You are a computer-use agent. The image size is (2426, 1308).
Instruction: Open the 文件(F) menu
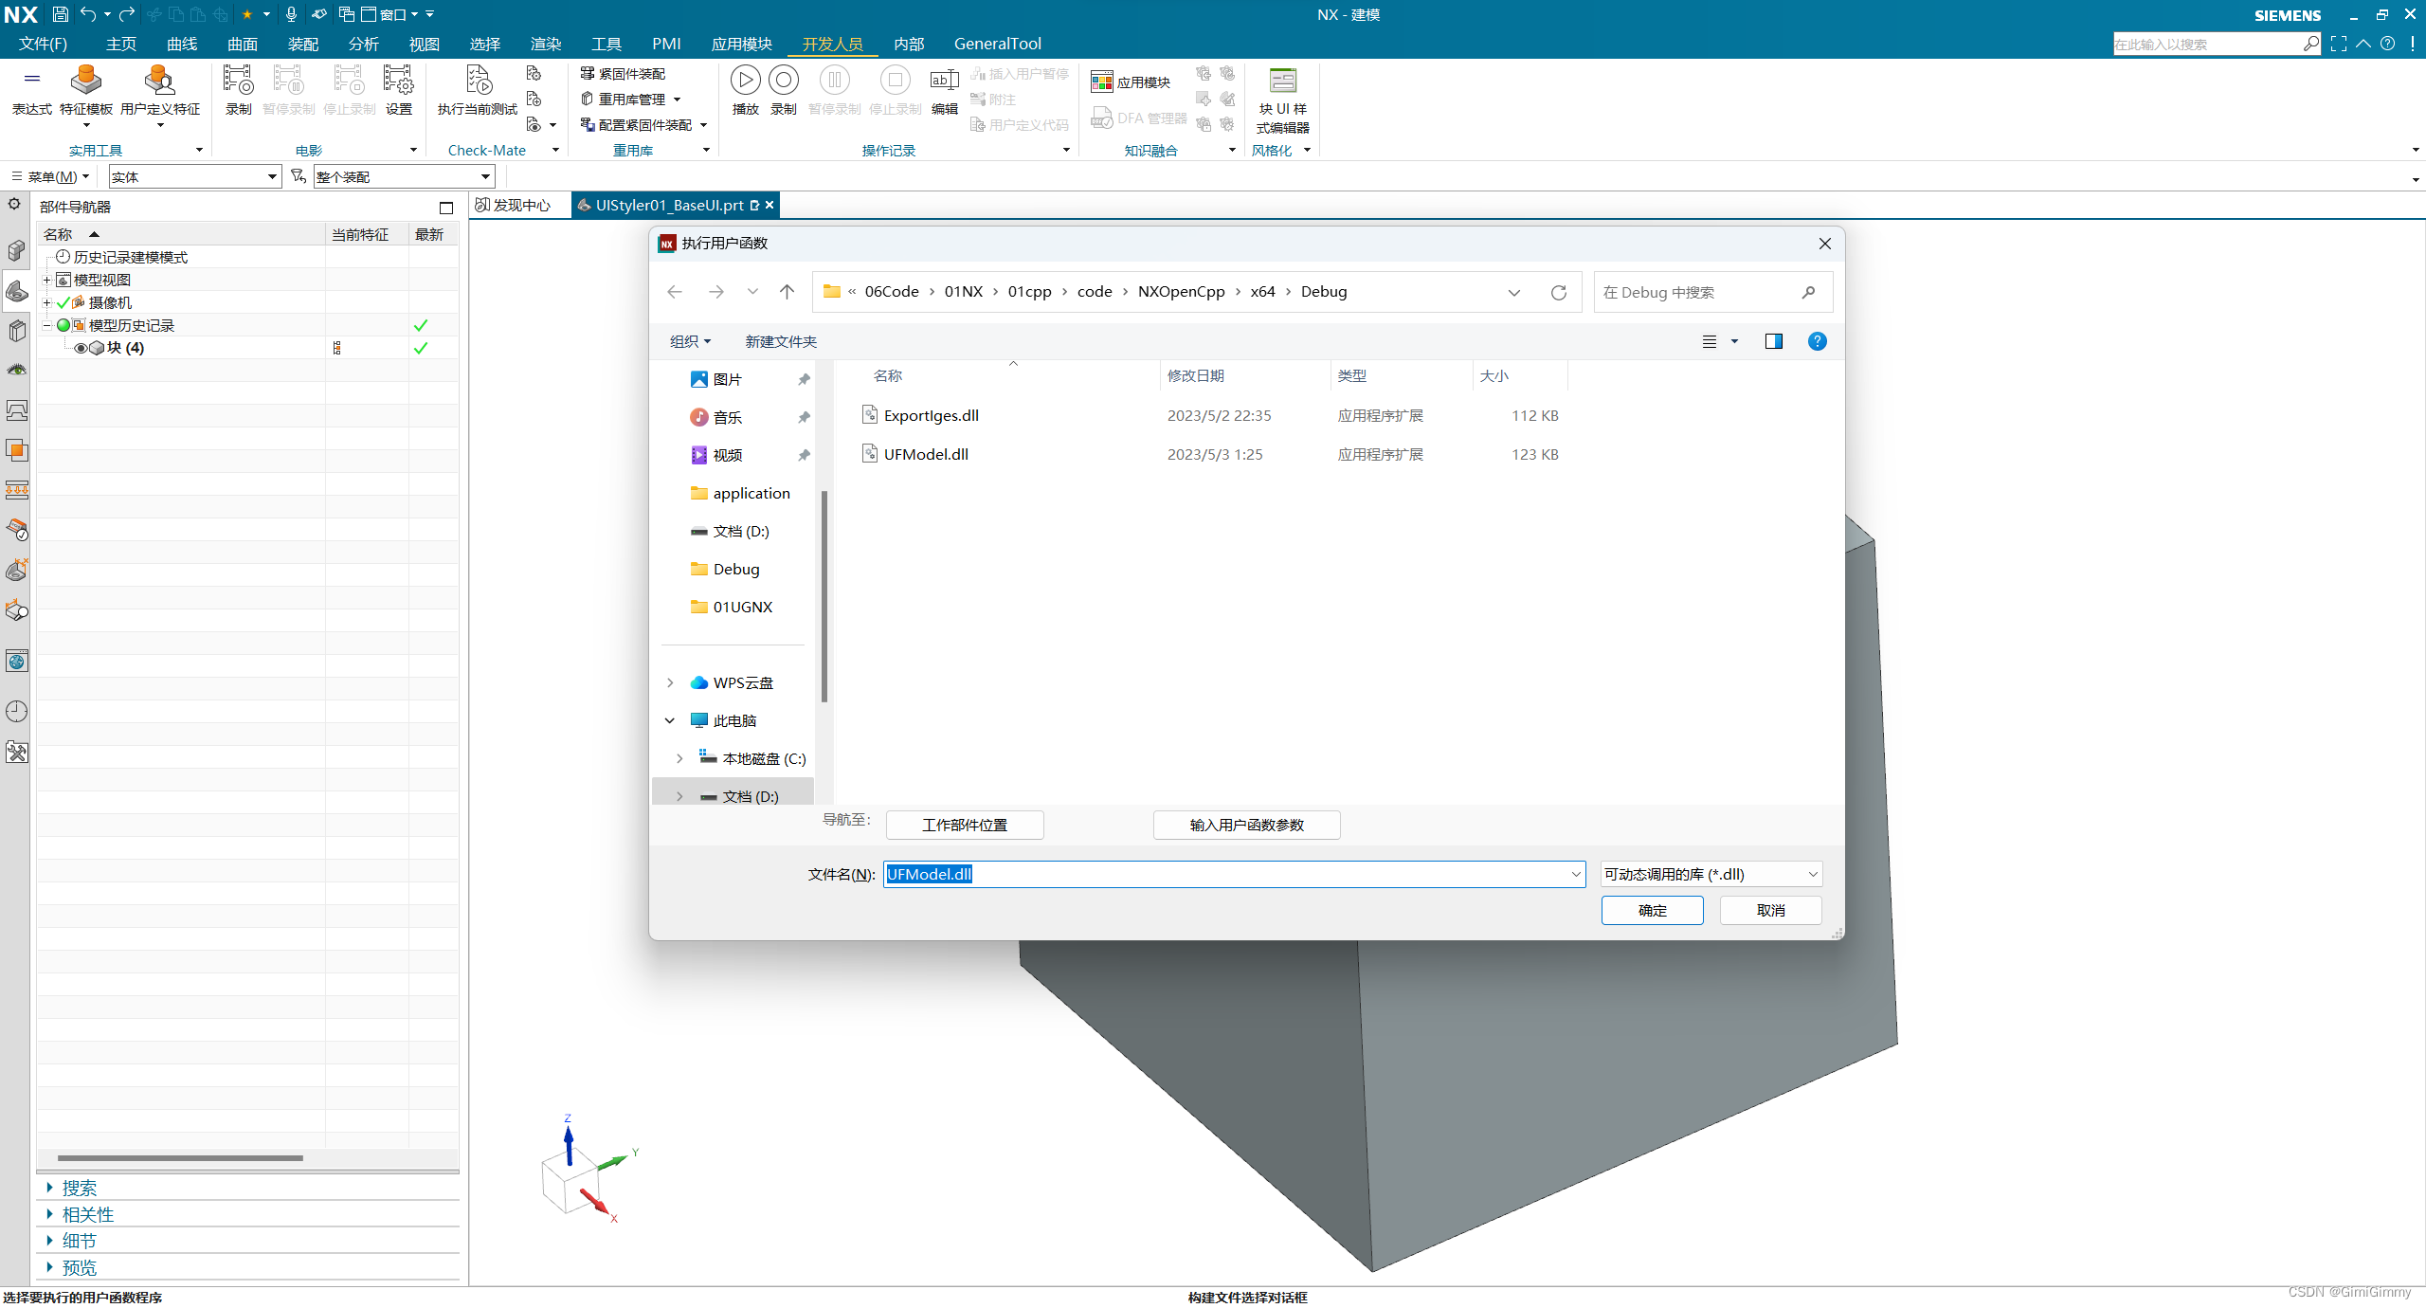click(43, 44)
